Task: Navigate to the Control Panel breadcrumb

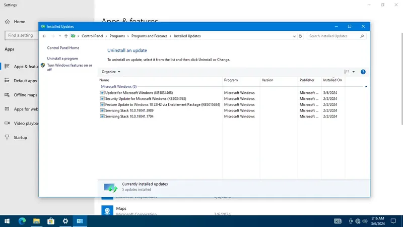Action: (92, 36)
